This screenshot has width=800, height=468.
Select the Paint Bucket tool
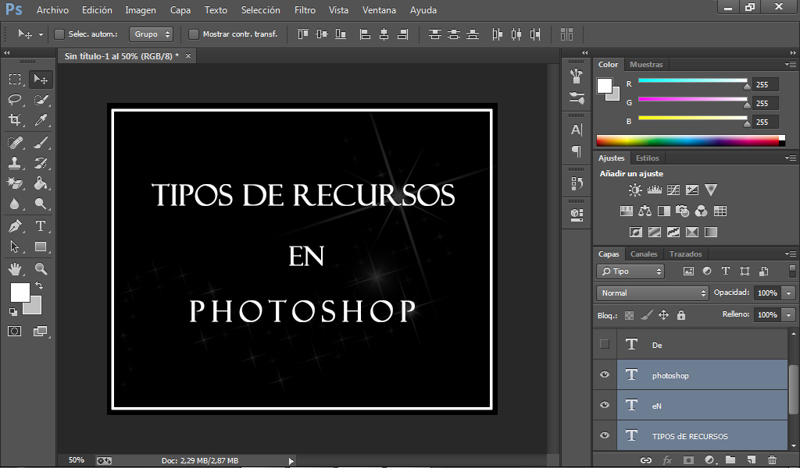41,183
